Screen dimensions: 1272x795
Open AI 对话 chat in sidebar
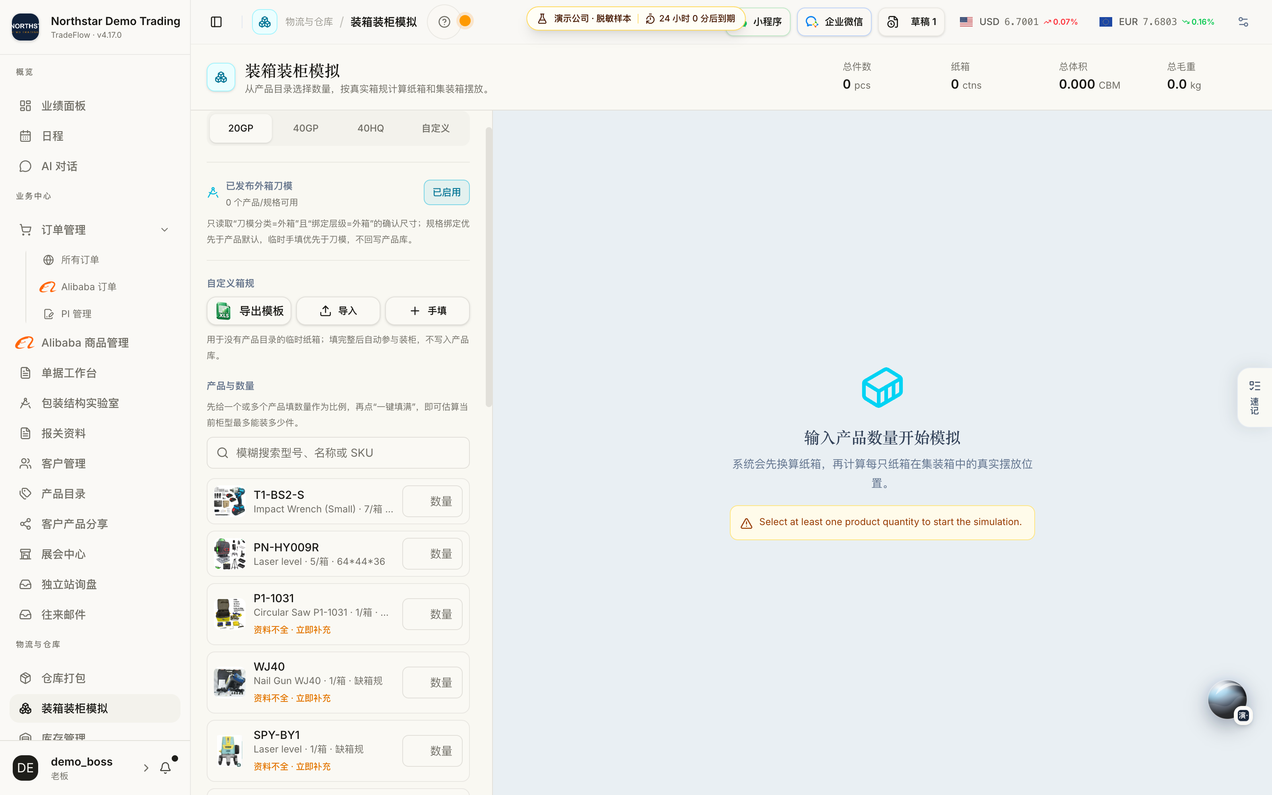click(95, 166)
